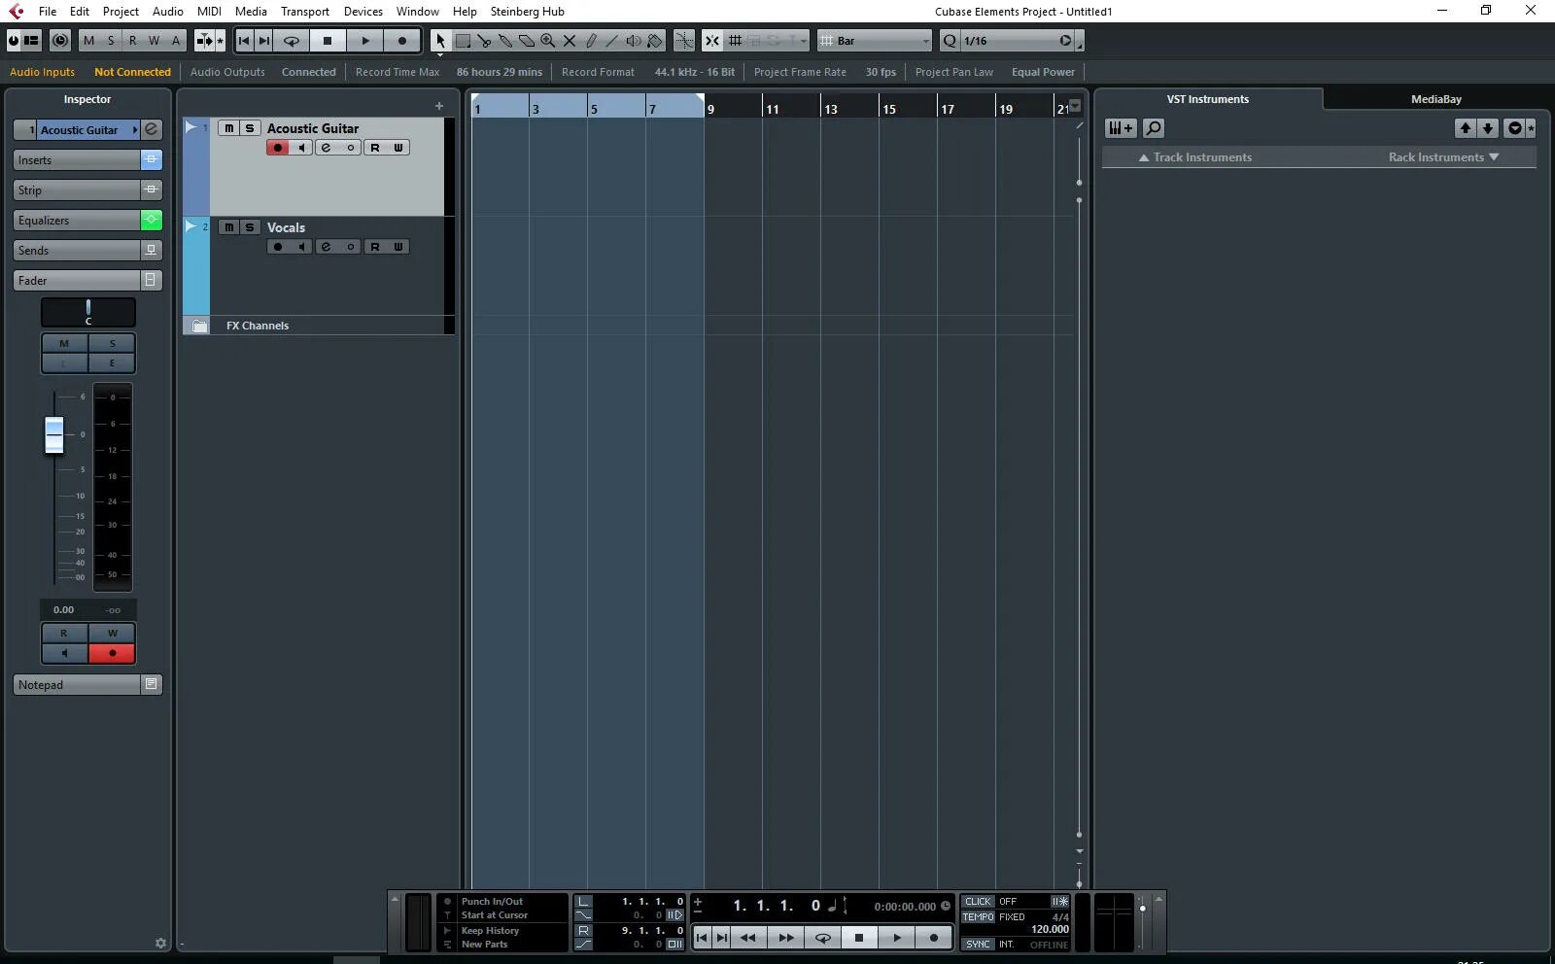1555x964 pixels.
Task: Toggle Monitor on the Vocals track
Action: 301,247
